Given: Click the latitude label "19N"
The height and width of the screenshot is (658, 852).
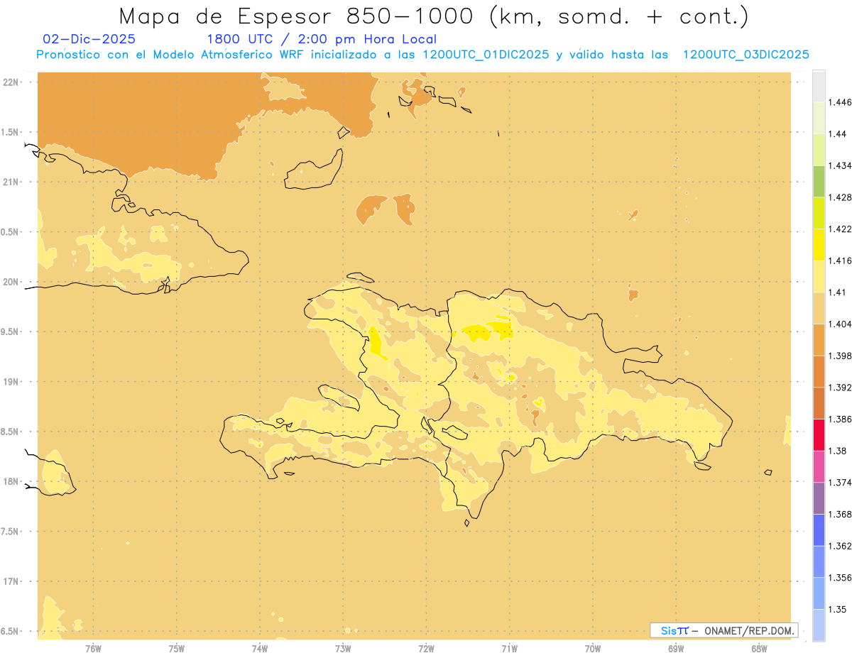Looking at the screenshot, I should (12, 381).
